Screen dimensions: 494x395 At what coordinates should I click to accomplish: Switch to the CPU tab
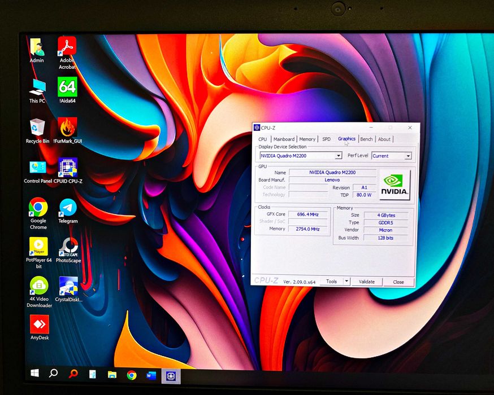[x=262, y=139]
